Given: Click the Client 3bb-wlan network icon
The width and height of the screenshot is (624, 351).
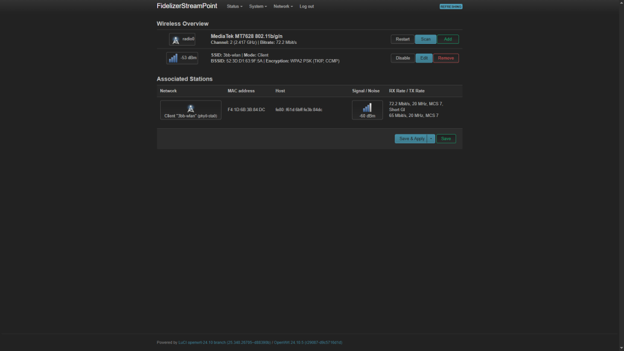Looking at the screenshot, I should (x=191, y=108).
